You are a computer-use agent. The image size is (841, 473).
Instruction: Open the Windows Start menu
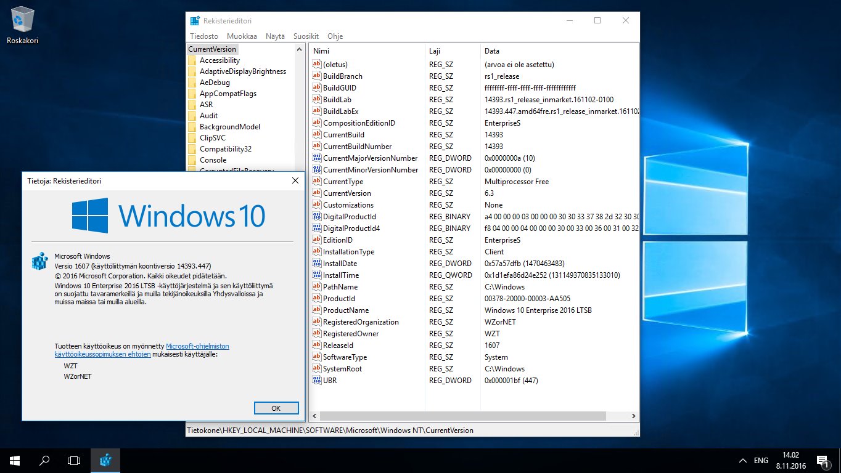(x=15, y=461)
